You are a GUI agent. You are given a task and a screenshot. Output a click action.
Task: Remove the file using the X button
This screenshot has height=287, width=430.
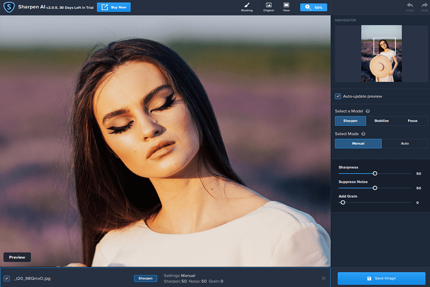tap(323, 278)
